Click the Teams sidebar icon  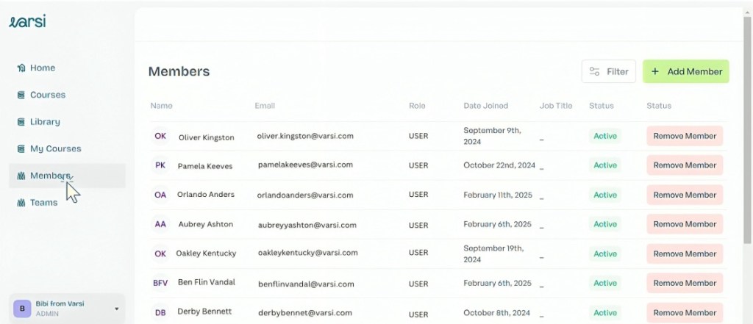21,203
